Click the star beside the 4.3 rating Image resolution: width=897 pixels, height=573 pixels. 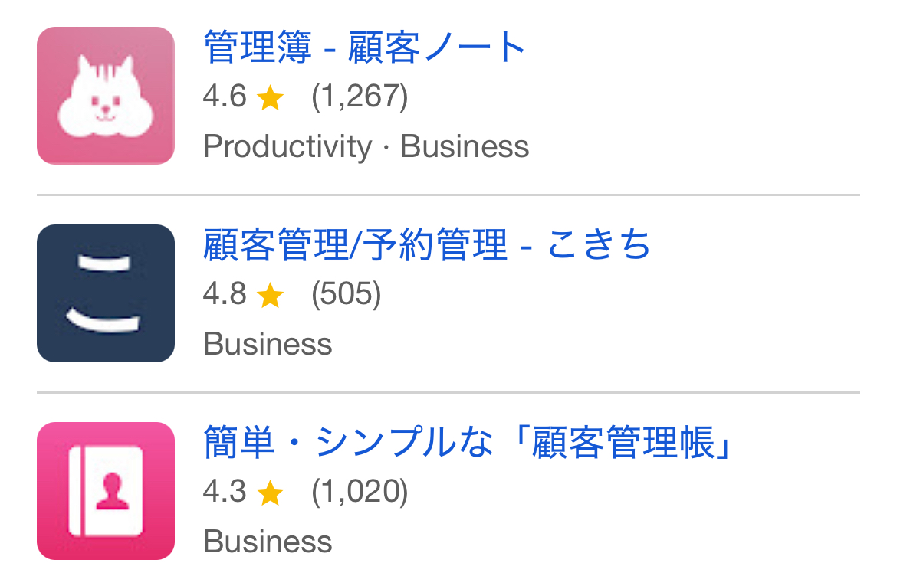click(x=270, y=493)
